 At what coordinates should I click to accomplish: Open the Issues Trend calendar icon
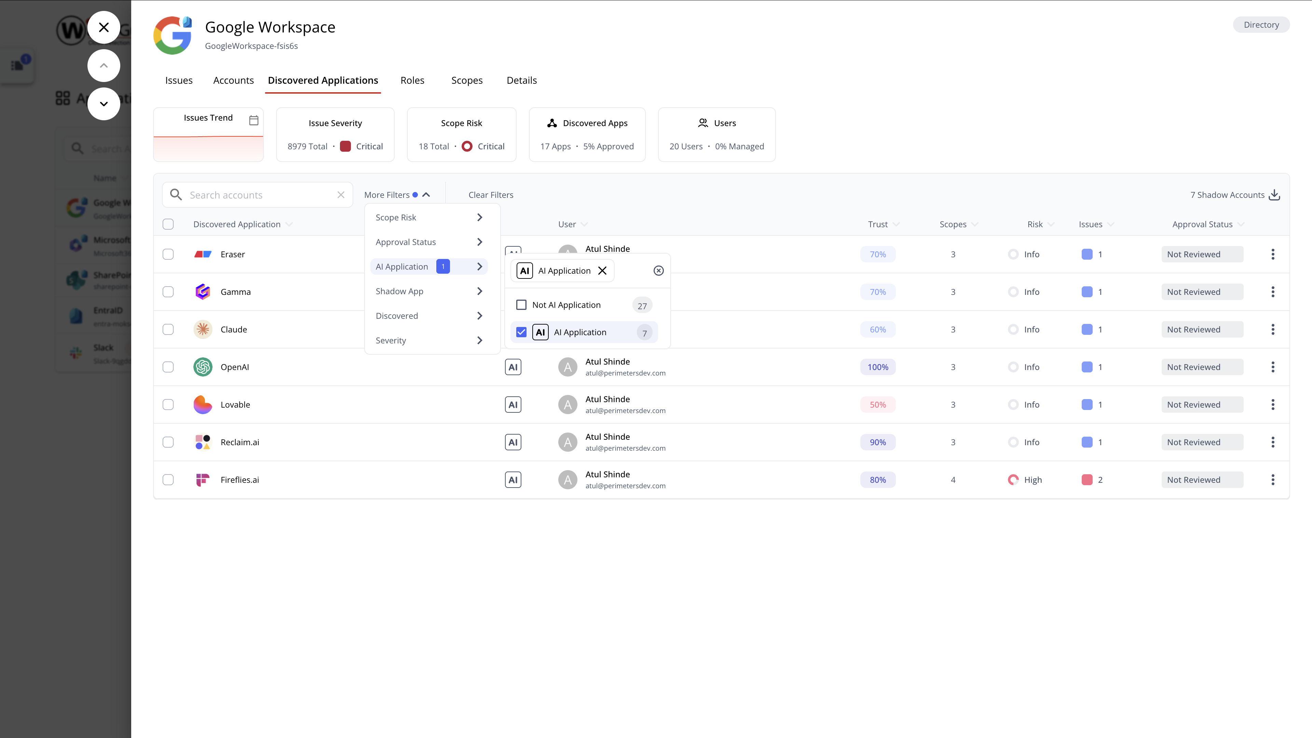(x=254, y=120)
